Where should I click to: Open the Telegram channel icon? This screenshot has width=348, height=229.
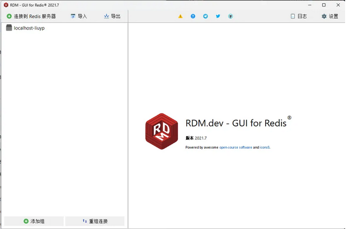[206, 16]
